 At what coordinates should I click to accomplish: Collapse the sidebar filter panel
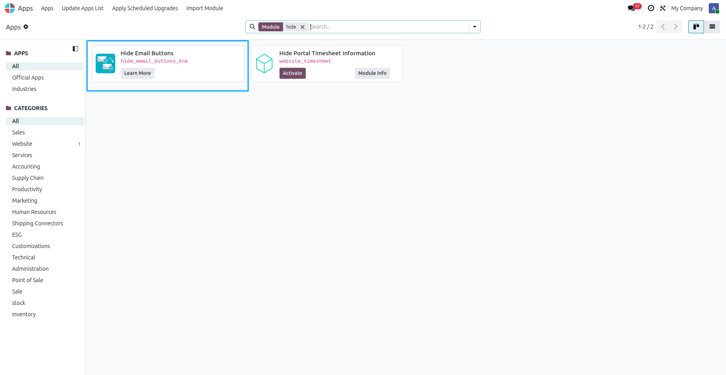(75, 49)
